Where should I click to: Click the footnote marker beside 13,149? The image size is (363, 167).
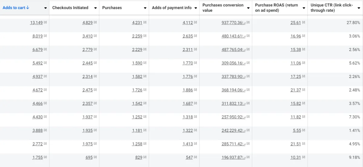pyautogui.click(x=45, y=23)
